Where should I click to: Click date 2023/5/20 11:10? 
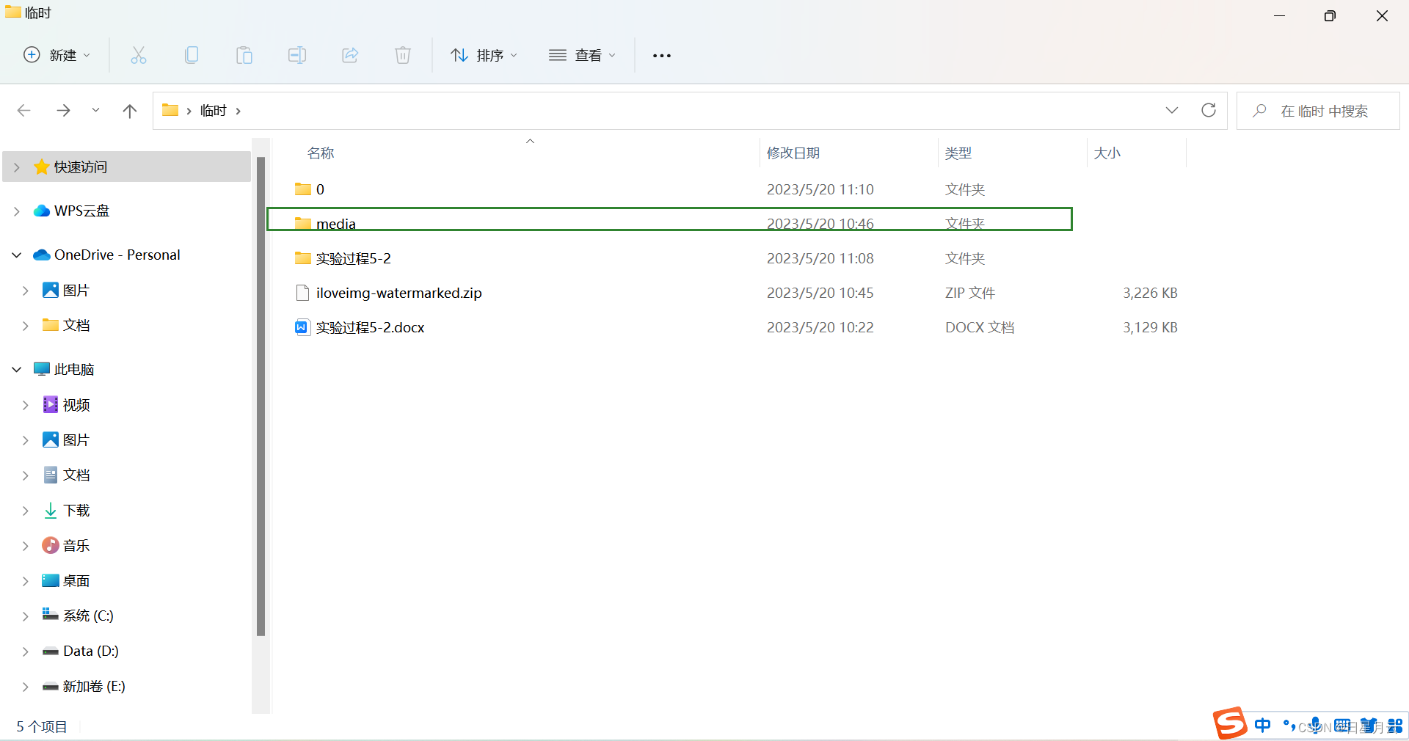820,189
